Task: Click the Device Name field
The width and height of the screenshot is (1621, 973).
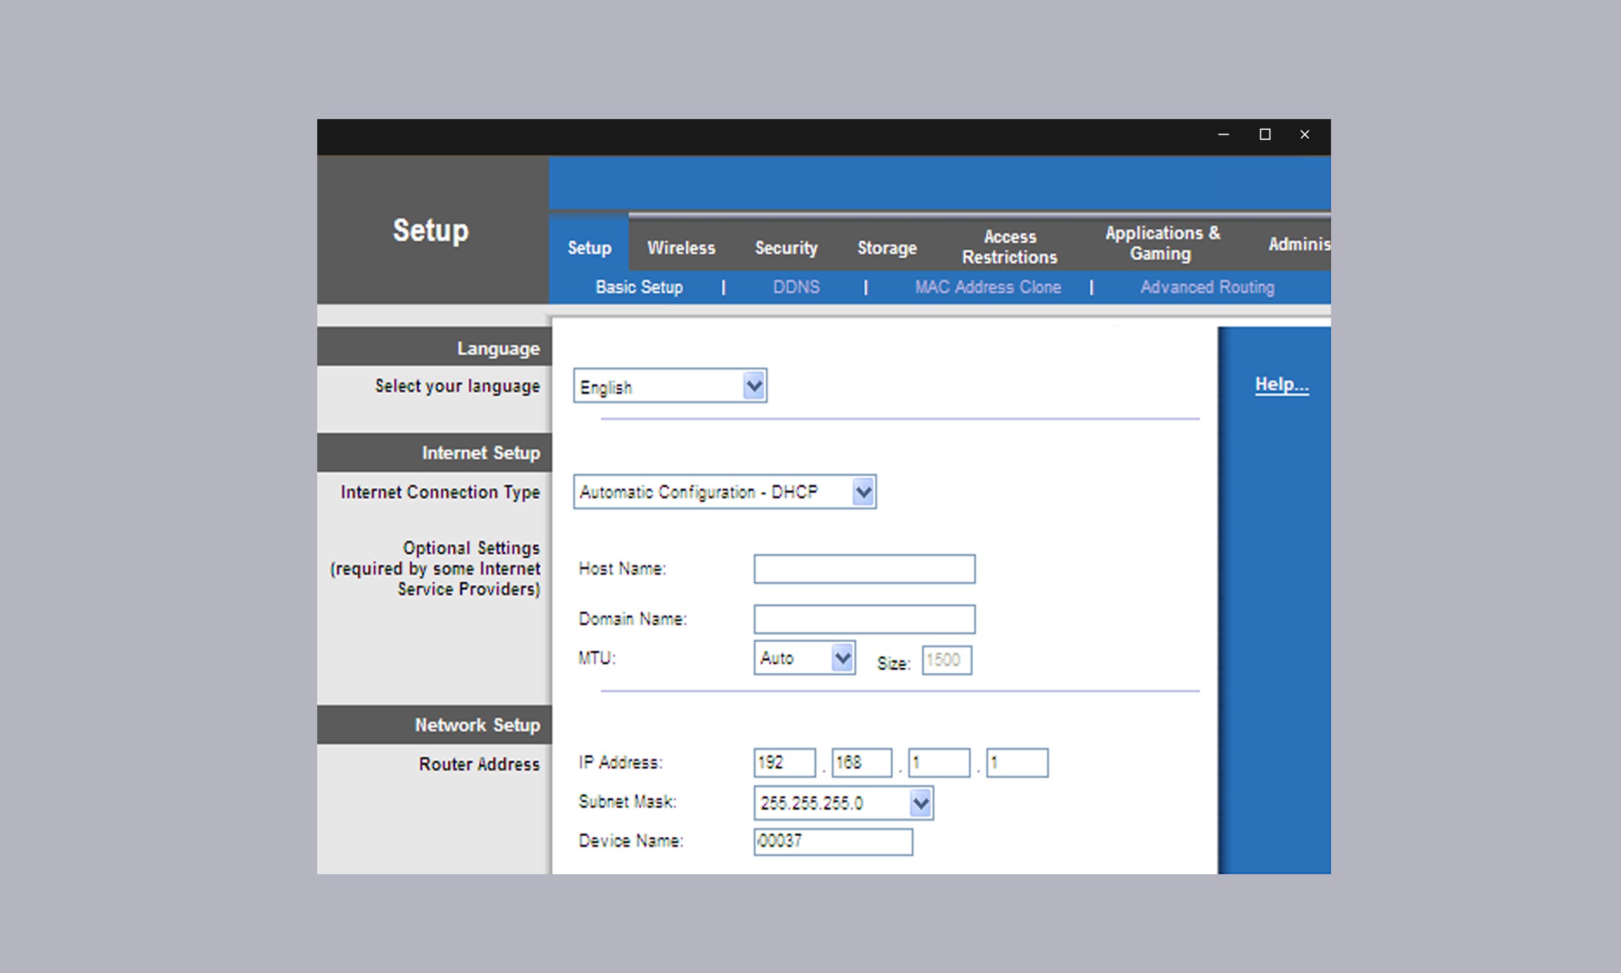Action: point(833,841)
